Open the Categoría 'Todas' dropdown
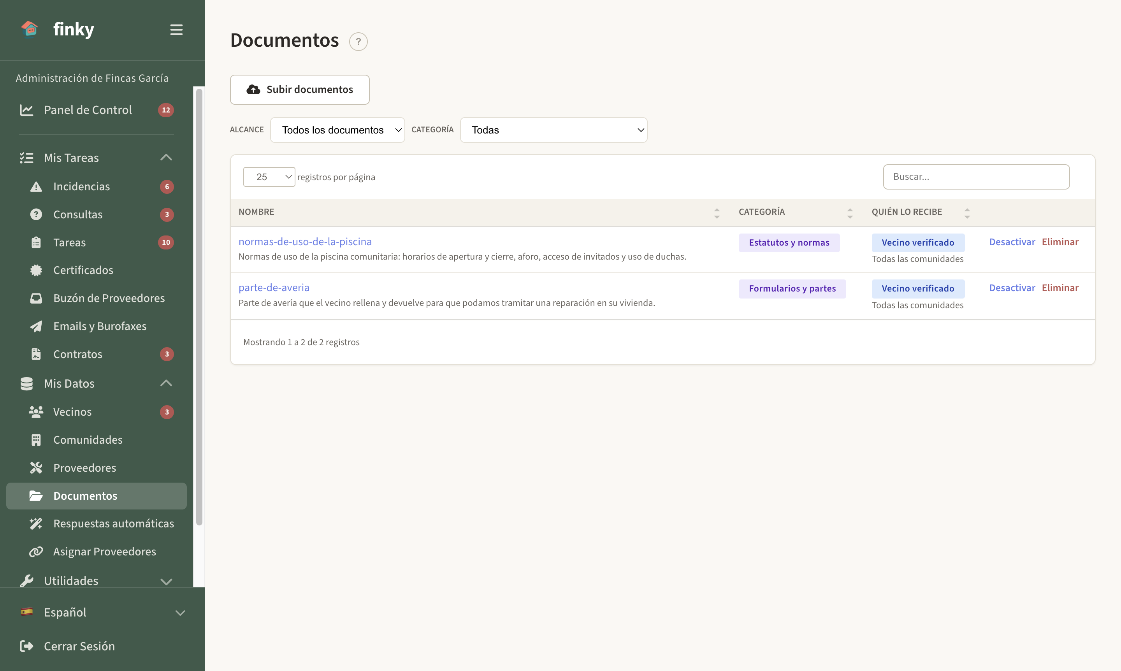The height and width of the screenshot is (671, 1121). tap(553, 130)
